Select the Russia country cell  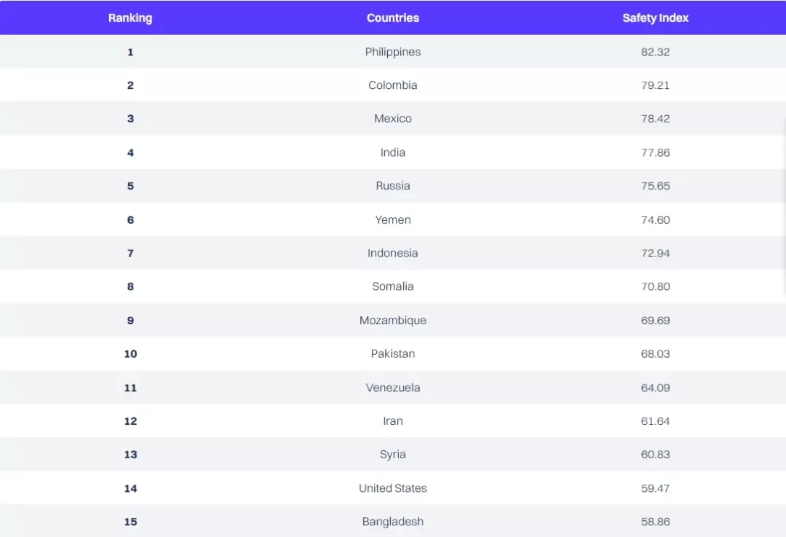click(x=392, y=186)
